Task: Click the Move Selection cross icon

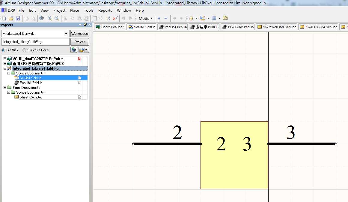Action: click(x=101, y=18)
